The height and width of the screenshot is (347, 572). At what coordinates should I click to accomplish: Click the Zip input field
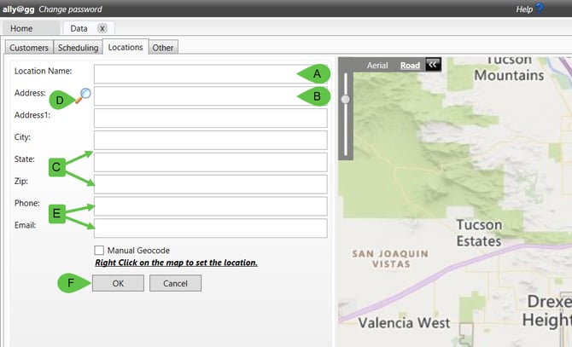210,184
